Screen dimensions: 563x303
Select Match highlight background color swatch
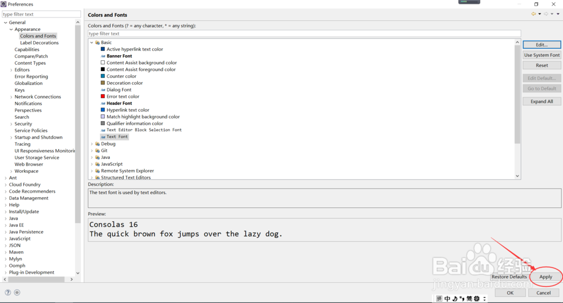point(102,117)
